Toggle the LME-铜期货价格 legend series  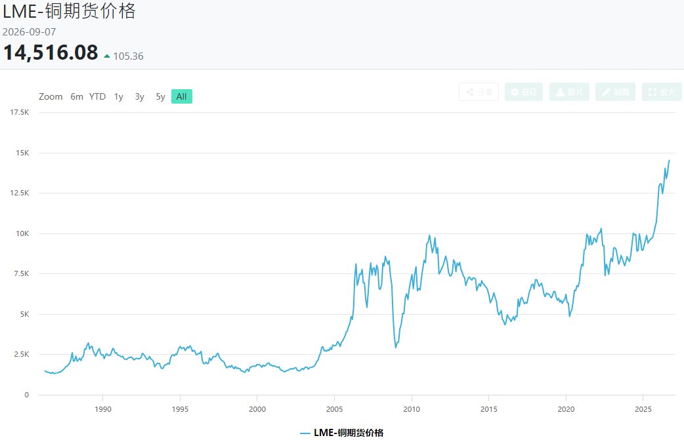342,433
